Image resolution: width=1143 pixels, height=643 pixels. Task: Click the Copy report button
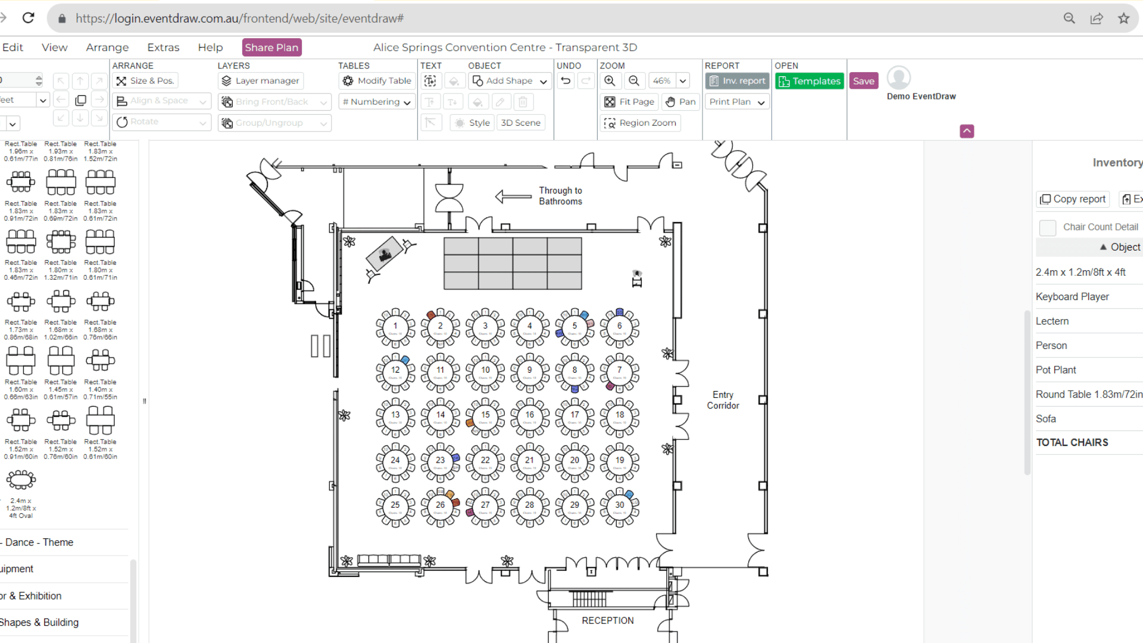point(1073,199)
